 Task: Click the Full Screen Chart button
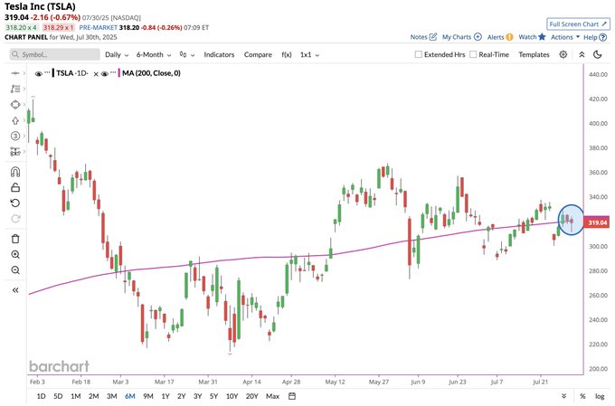pos(578,24)
